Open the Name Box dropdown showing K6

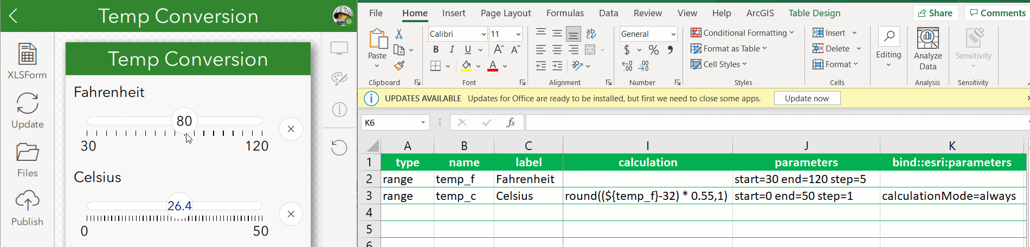(x=423, y=122)
